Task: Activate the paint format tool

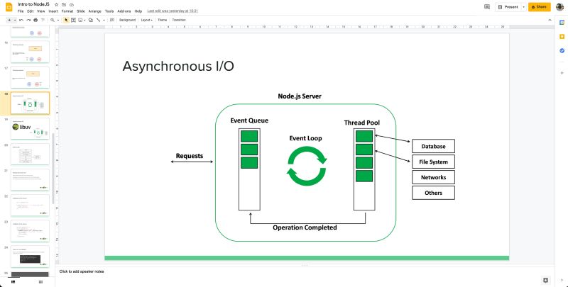Action: (43, 20)
